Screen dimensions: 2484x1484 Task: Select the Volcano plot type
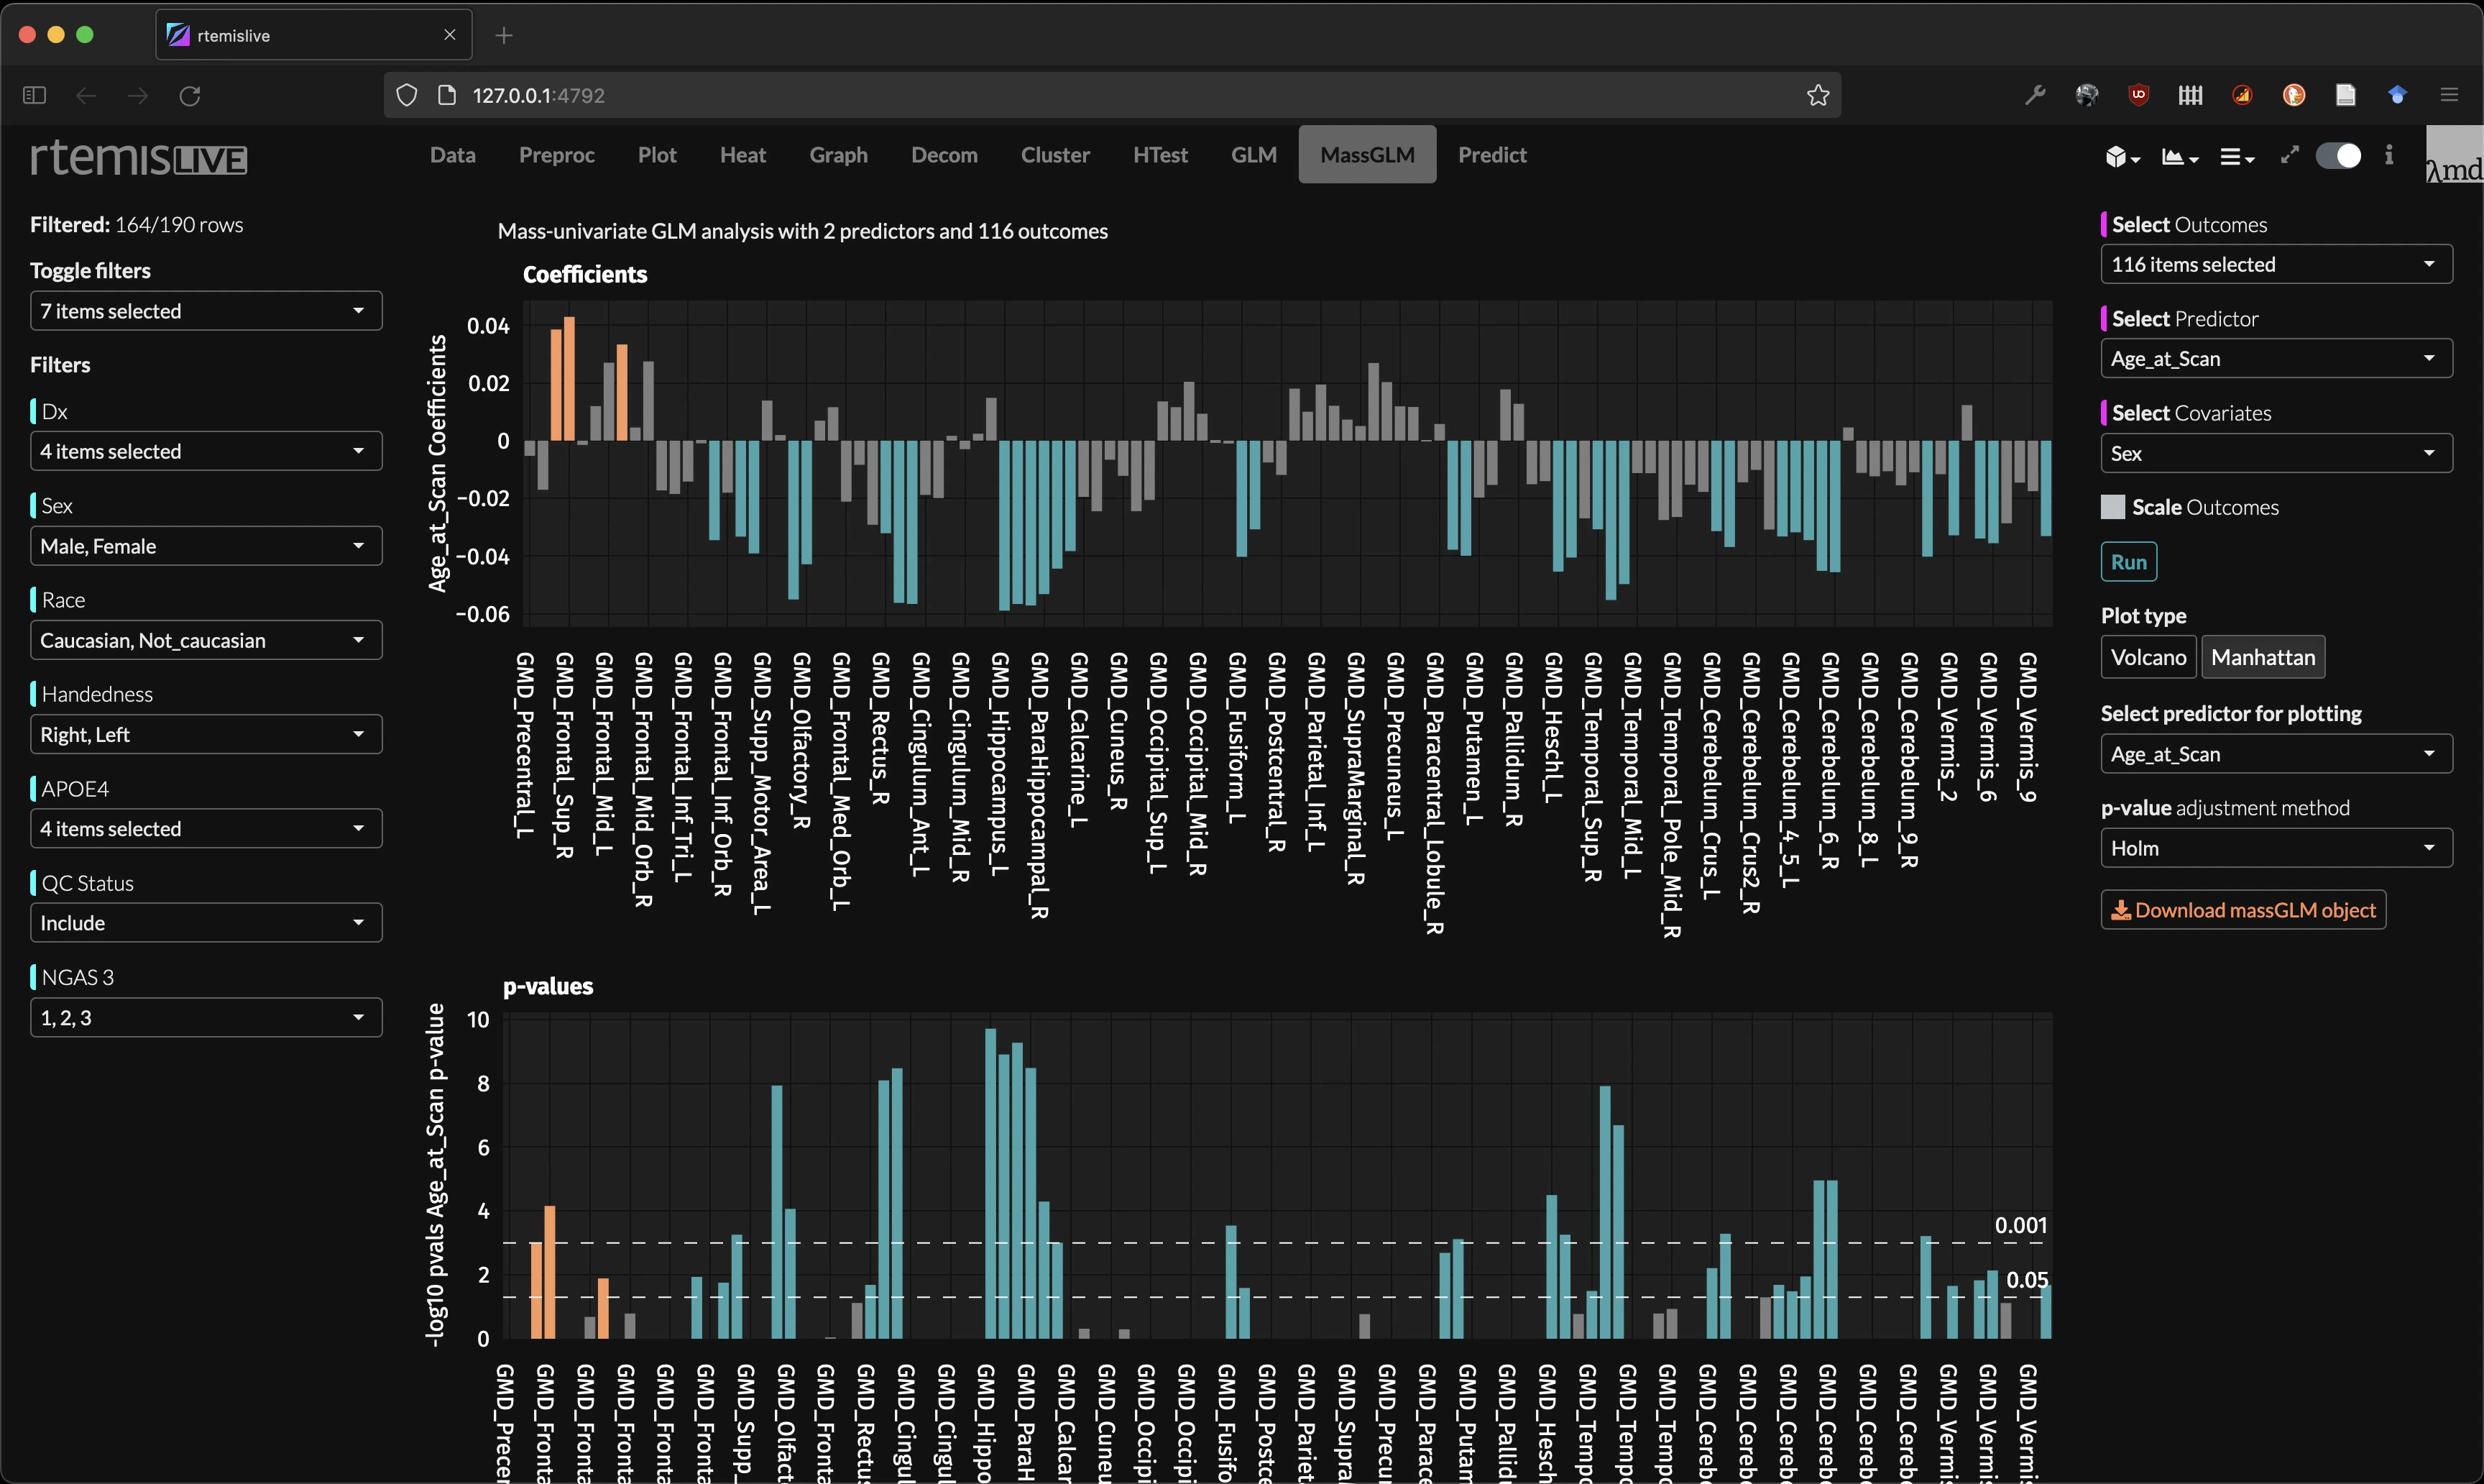point(2147,657)
